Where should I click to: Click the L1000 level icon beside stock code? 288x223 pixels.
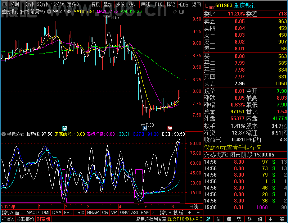pyautogui.click(x=210, y=6)
